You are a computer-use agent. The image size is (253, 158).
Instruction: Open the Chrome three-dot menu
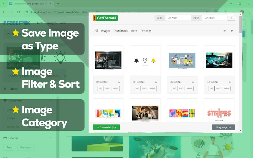click(249, 12)
